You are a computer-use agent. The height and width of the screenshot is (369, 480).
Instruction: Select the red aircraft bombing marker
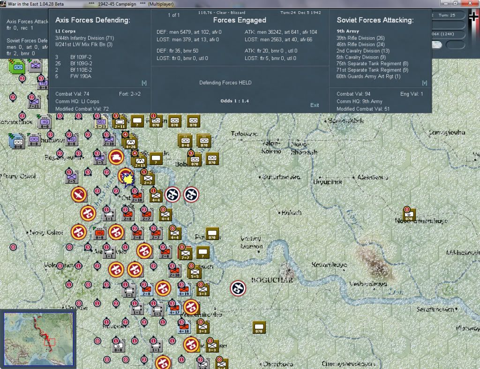[79, 195]
